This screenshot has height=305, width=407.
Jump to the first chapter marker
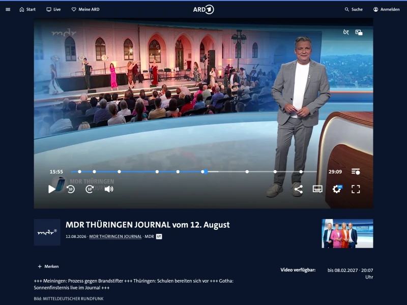point(80,172)
